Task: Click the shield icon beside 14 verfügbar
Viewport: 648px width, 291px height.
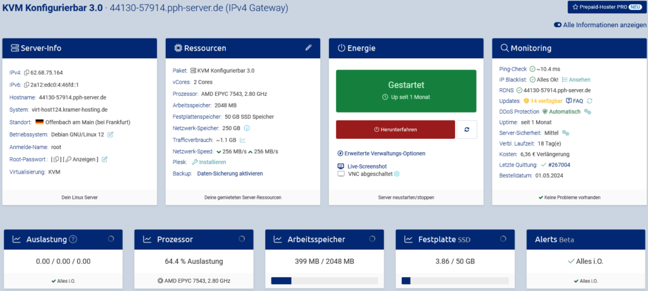Action: coord(526,100)
